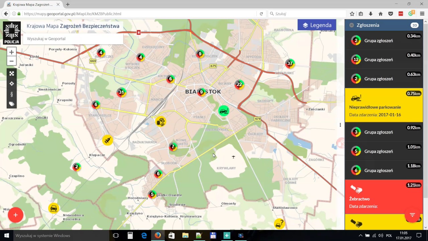Open the red filter button in reports panel
This screenshot has width=428, height=241.
(412, 215)
